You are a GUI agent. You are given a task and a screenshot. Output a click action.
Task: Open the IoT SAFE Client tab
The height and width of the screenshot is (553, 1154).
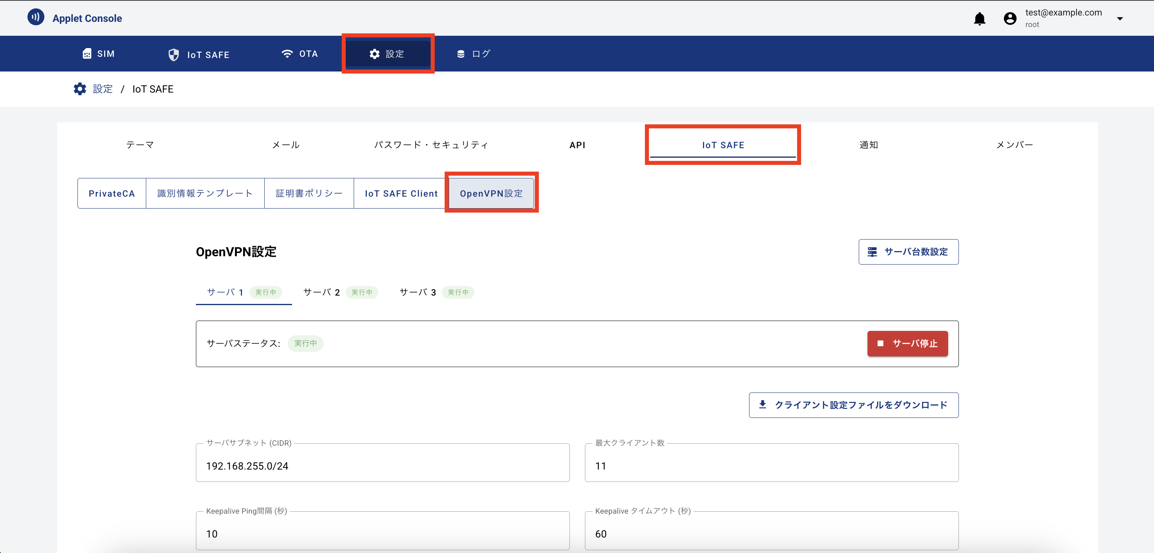[x=401, y=193]
